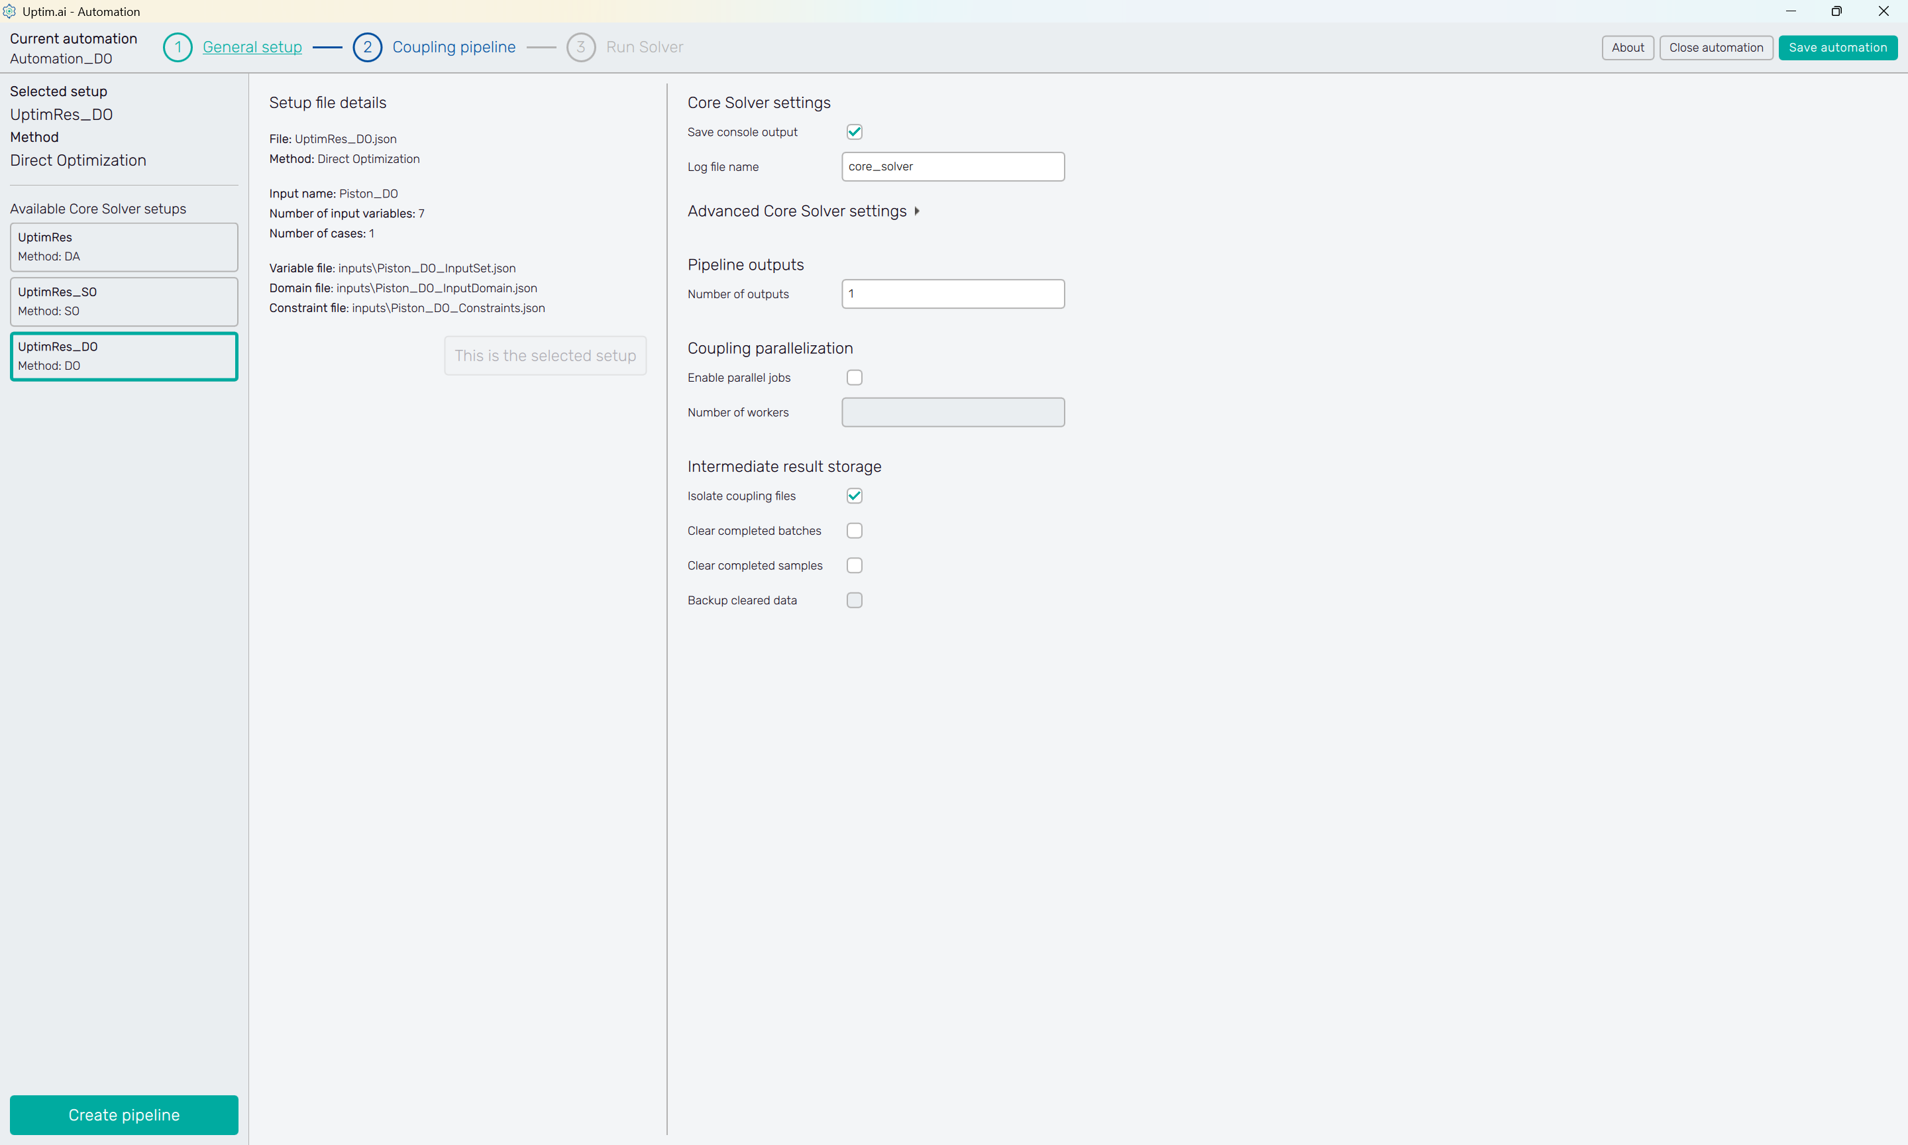Tick the Backup cleared data checkbox

click(x=854, y=600)
